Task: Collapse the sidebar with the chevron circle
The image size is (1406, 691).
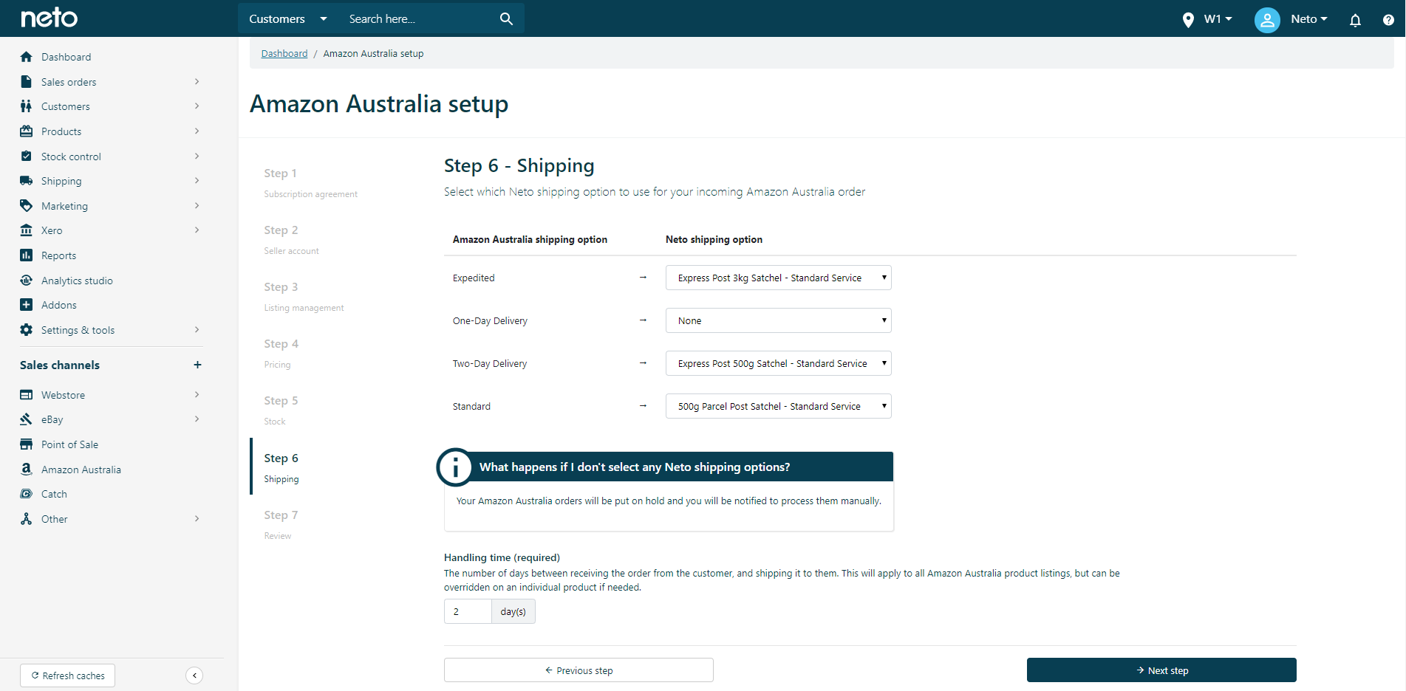Action: [194, 675]
